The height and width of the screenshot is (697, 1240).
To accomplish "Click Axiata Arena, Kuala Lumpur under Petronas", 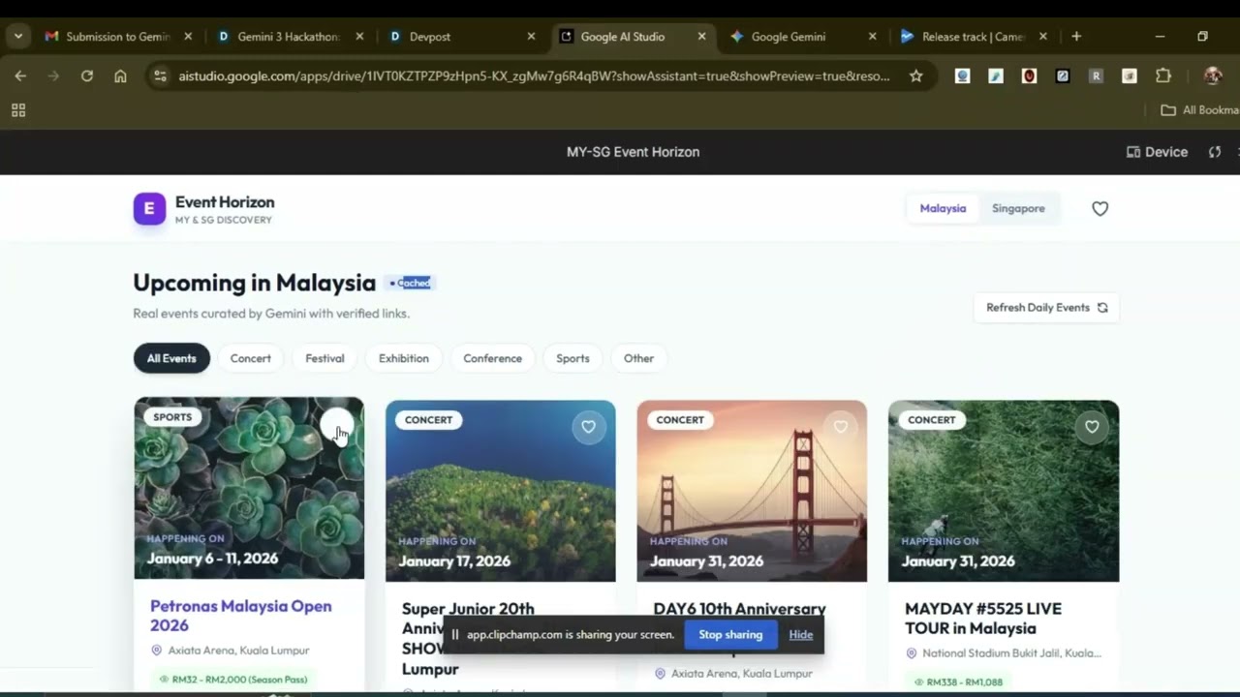I will tap(238, 651).
